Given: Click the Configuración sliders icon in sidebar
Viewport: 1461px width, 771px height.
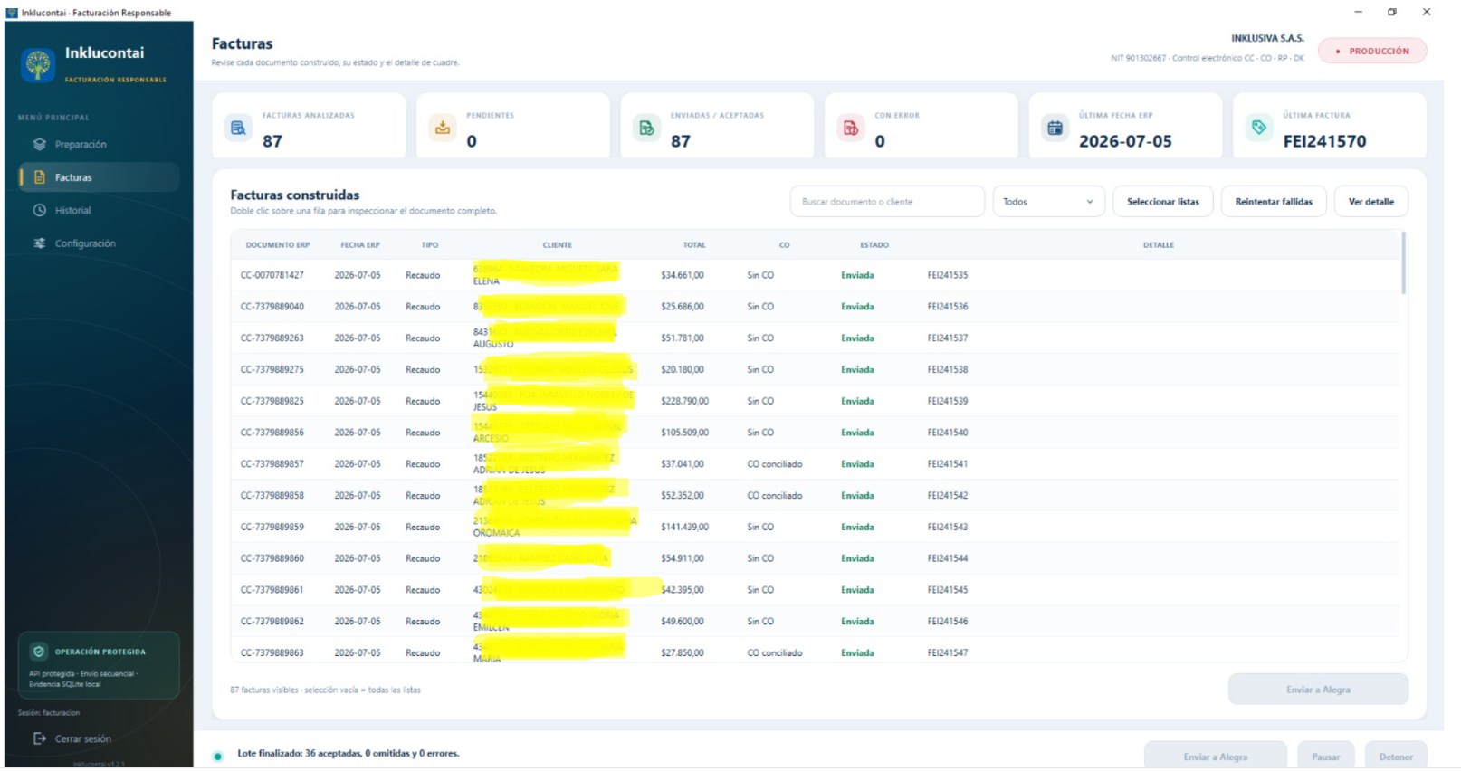Looking at the screenshot, I should [40, 243].
